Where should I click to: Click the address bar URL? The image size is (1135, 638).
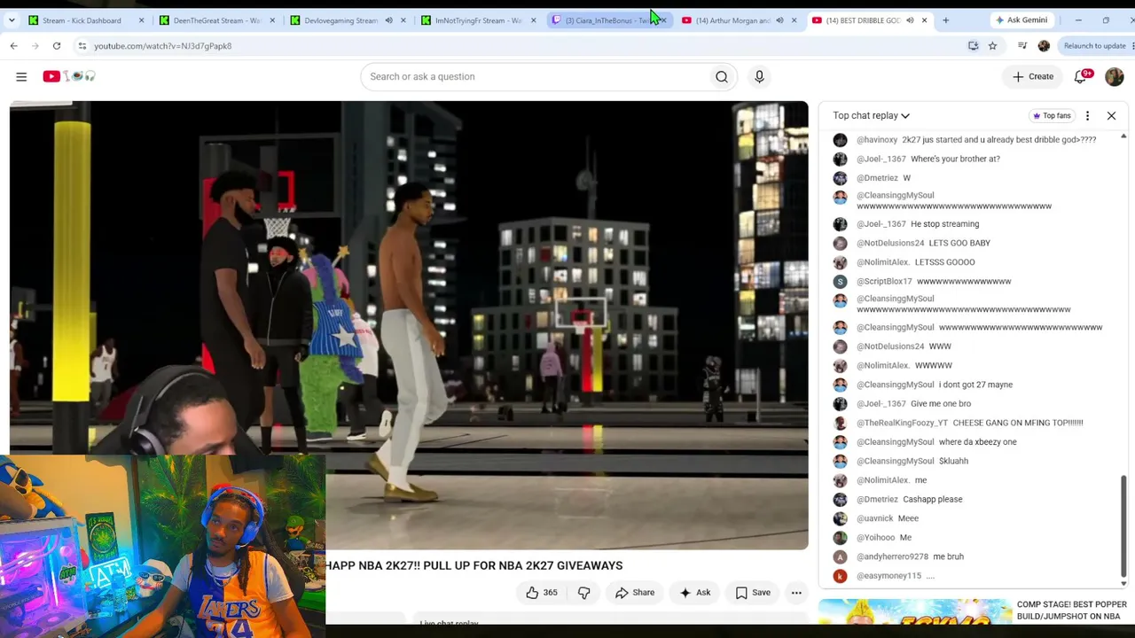[x=162, y=46]
